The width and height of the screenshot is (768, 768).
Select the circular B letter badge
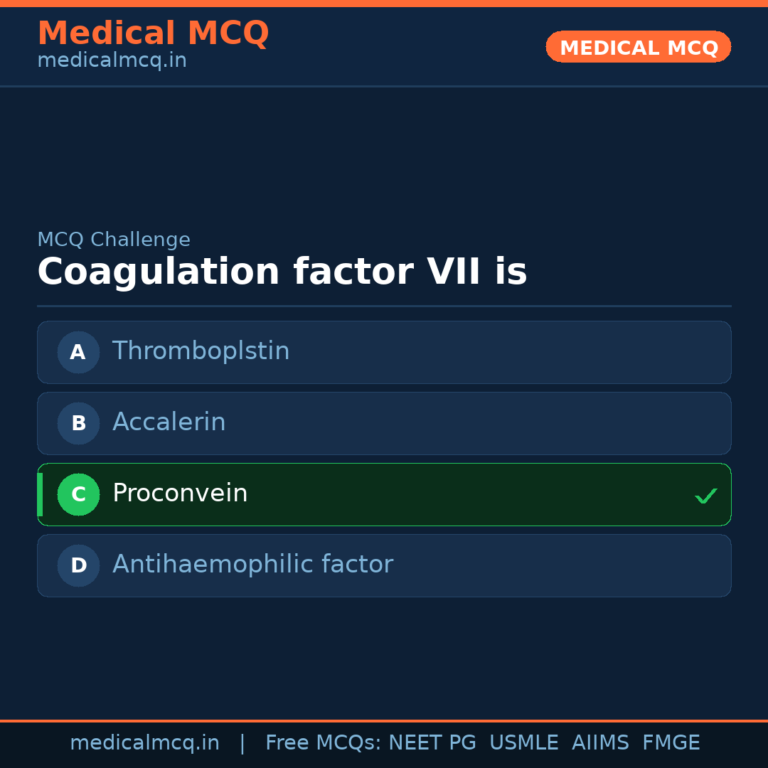(78, 423)
